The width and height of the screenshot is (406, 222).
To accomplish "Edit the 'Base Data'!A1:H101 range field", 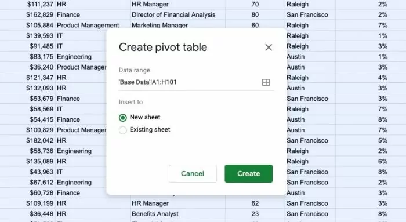I will [189, 82].
